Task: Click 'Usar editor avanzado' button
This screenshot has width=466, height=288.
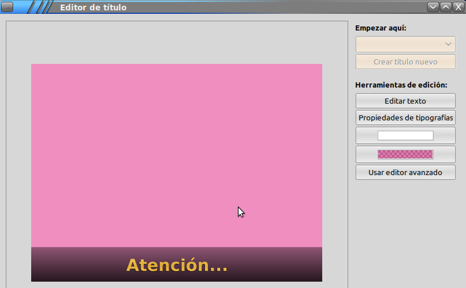Action: click(x=405, y=172)
